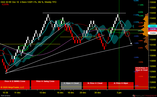The height and width of the screenshot is (97, 157).
Task: Click the 13000 price axis label
Action: pyautogui.click(x=153, y=61)
